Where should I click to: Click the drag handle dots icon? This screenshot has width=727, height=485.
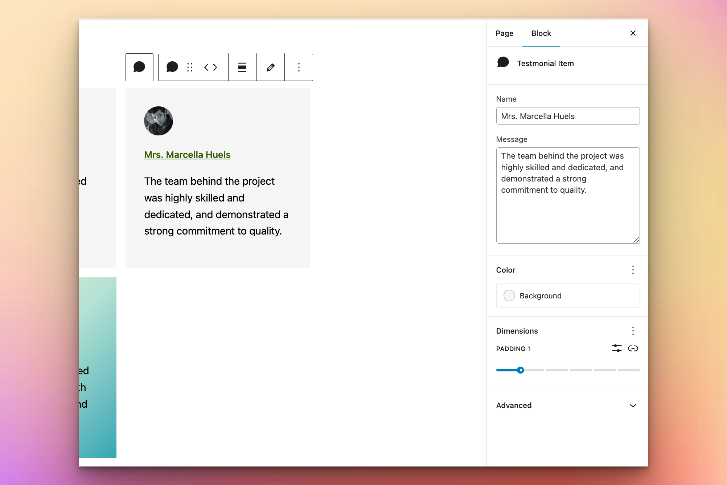[190, 67]
